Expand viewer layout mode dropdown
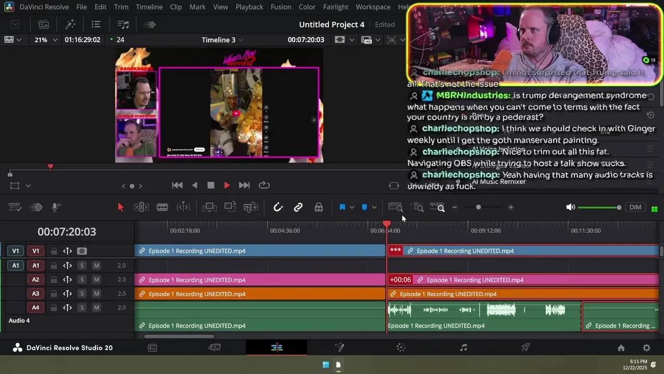 (12, 39)
